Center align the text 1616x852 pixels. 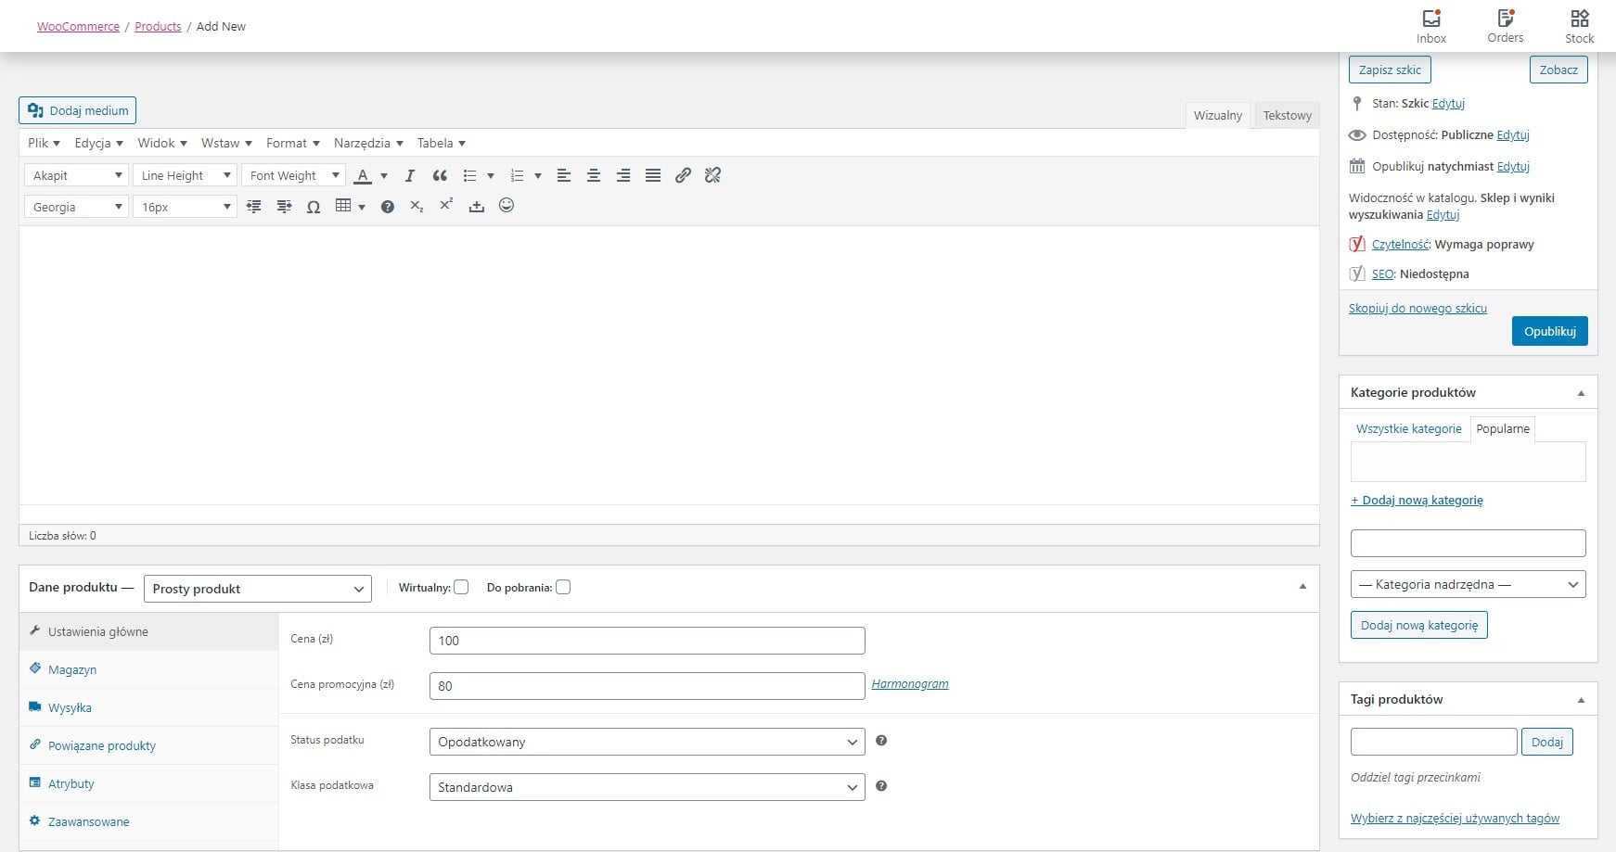pyautogui.click(x=594, y=175)
